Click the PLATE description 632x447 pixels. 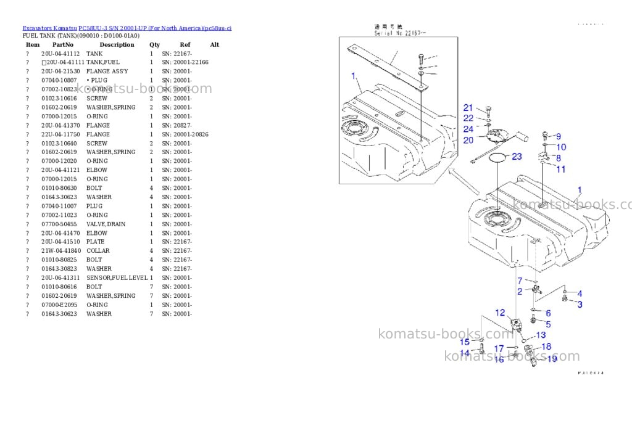click(x=96, y=242)
